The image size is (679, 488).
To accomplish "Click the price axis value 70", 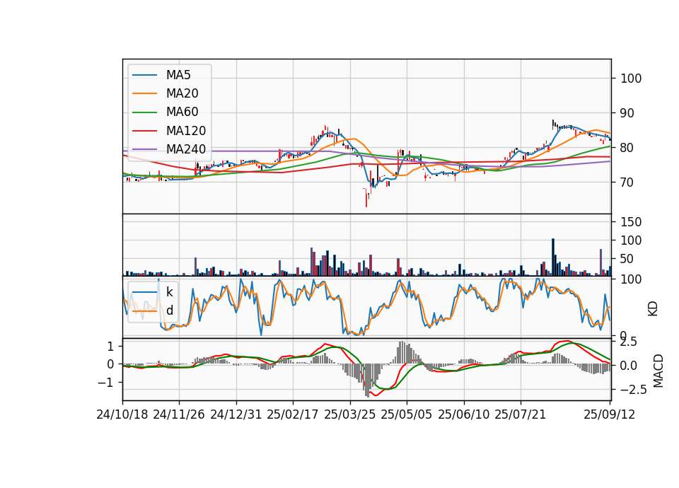I will point(627,182).
